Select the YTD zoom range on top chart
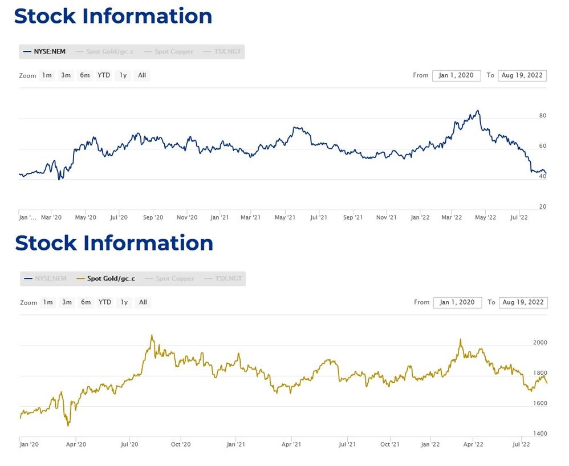 pyautogui.click(x=104, y=75)
